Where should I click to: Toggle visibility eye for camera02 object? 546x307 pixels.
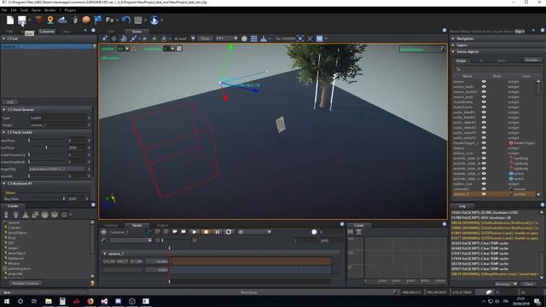click(484, 189)
